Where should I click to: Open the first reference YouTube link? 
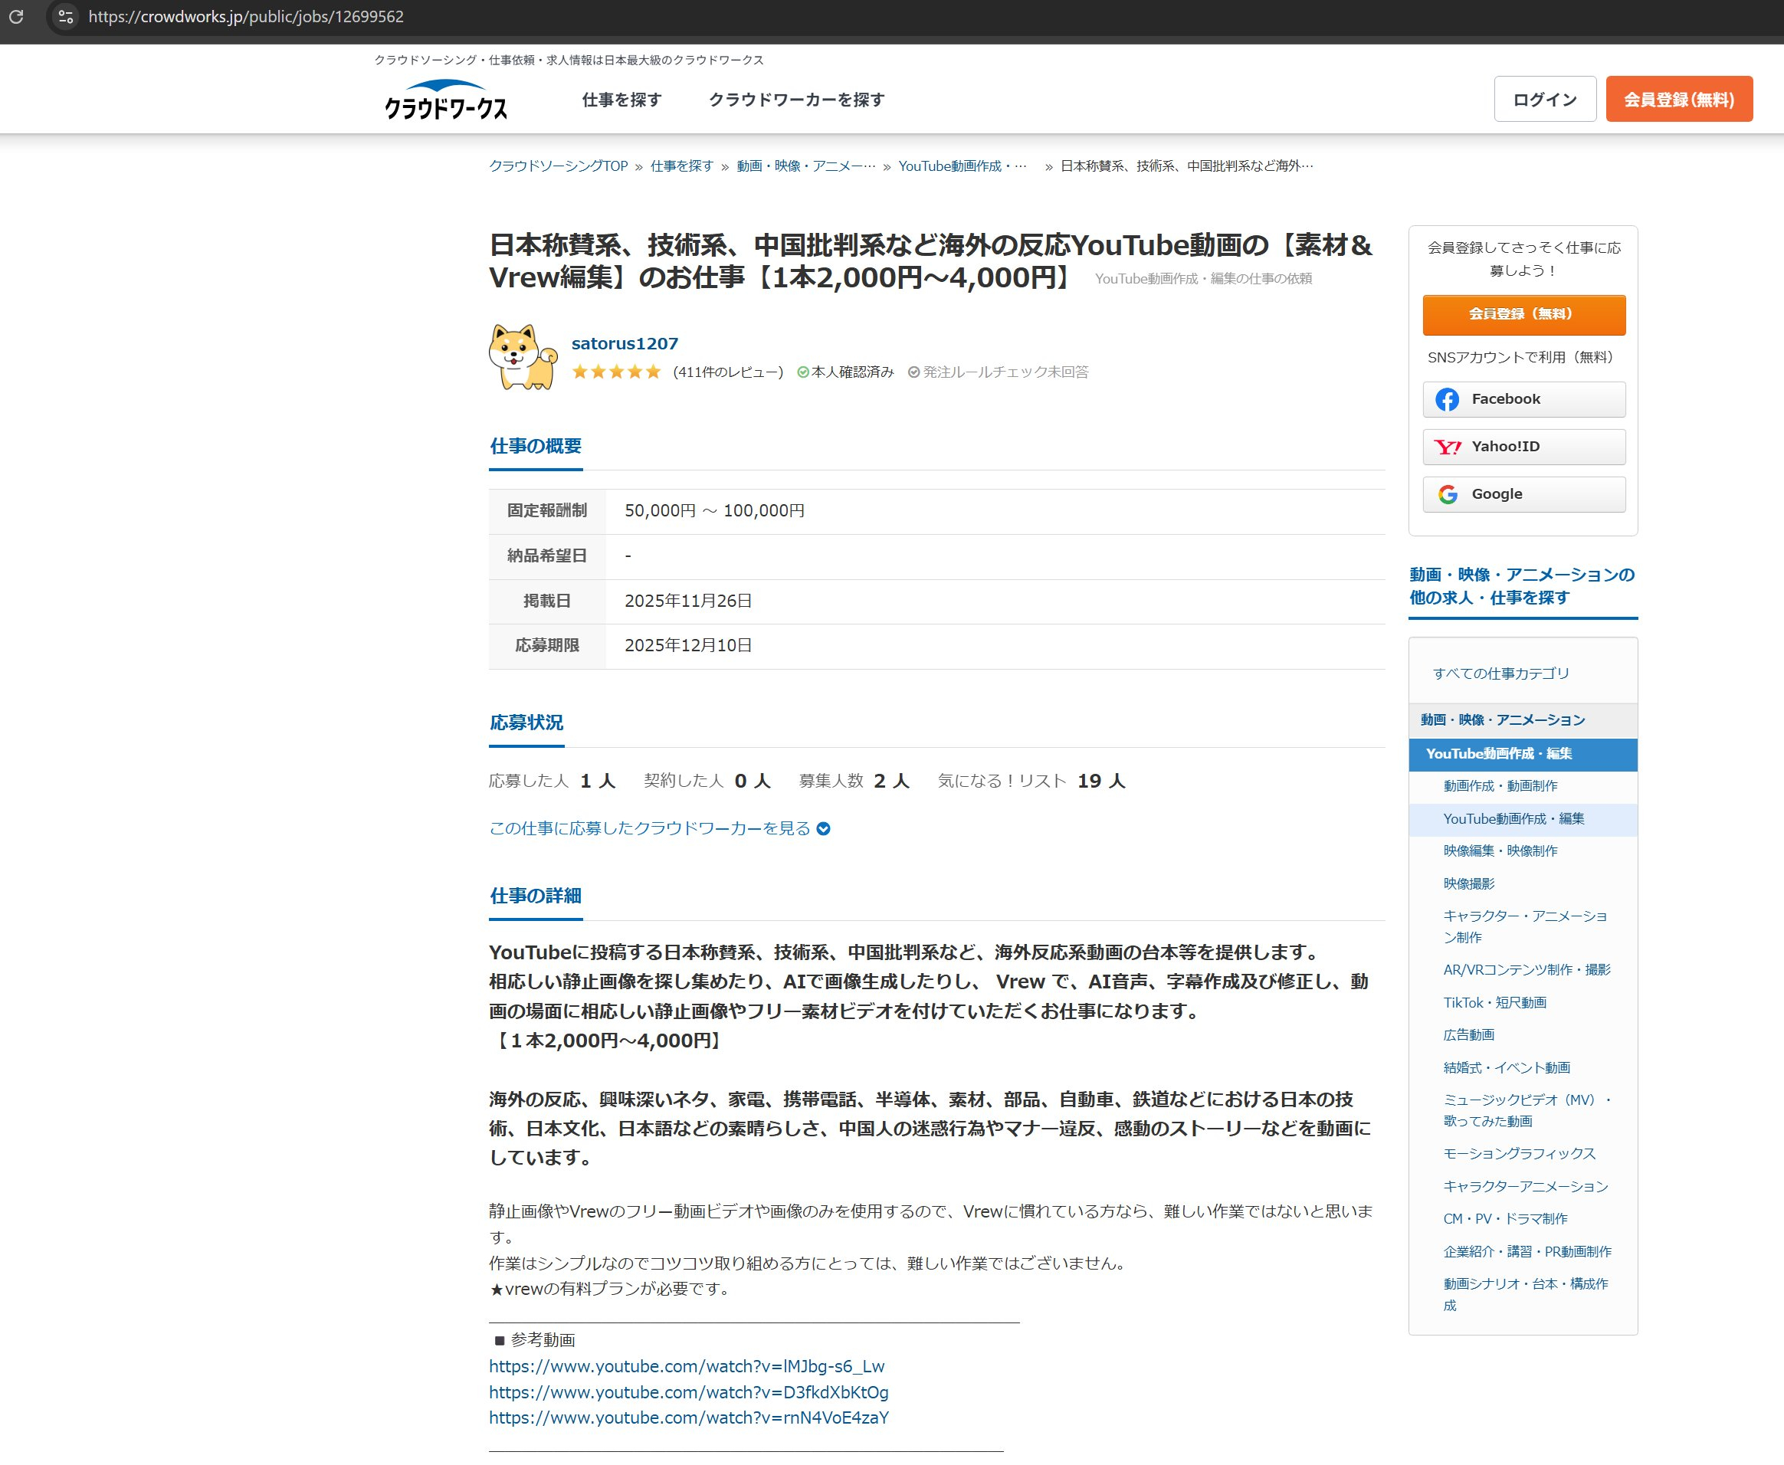click(686, 1366)
